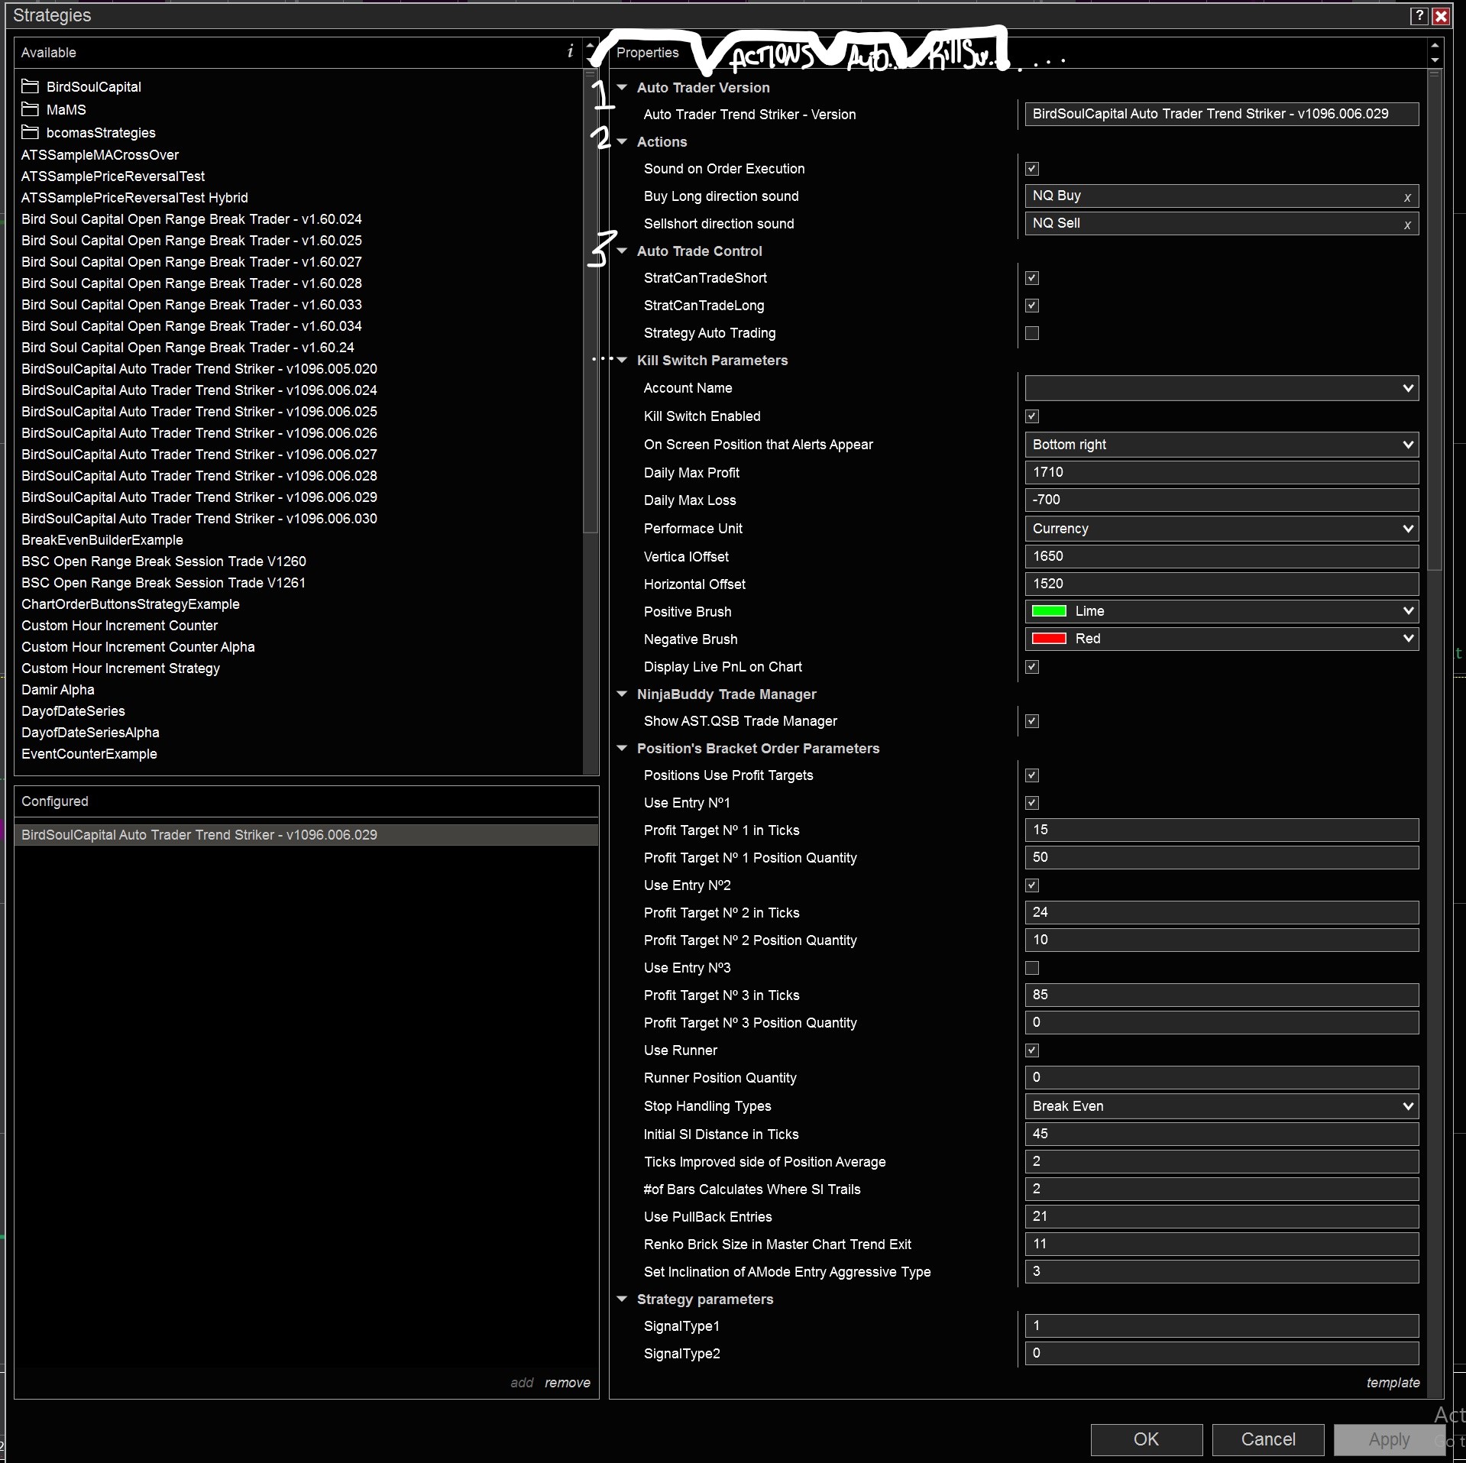Open the MaMS folder
Image resolution: width=1466 pixels, height=1463 pixels.
[x=54, y=109]
